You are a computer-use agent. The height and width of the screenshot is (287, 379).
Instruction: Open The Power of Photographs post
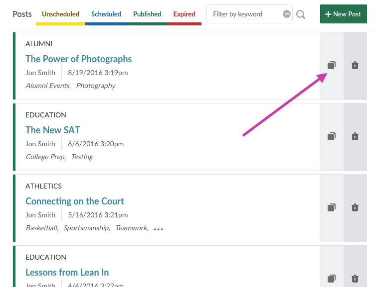pyautogui.click(x=79, y=59)
